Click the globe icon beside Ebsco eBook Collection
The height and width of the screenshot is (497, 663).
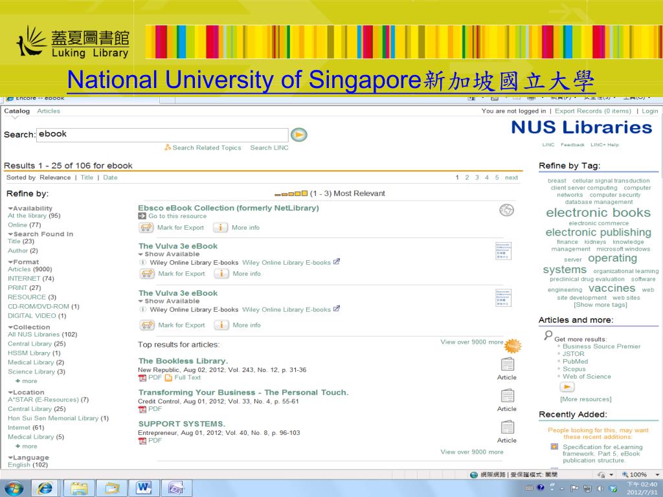506,210
